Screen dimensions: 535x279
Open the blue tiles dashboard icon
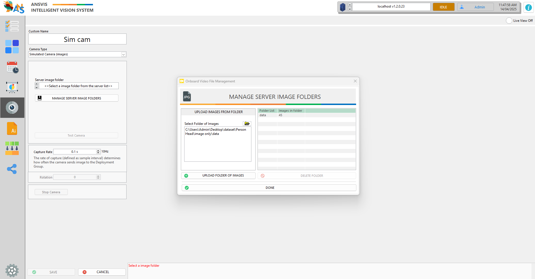(12, 46)
